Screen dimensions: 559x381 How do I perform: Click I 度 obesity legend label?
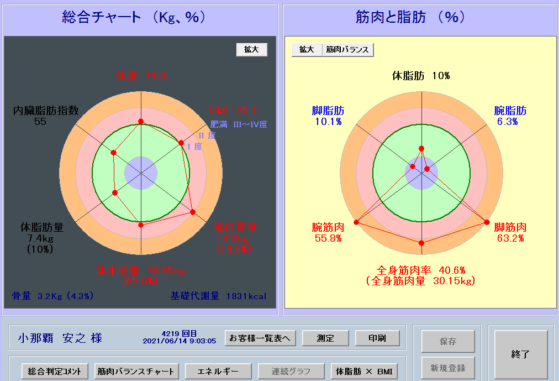click(x=195, y=147)
